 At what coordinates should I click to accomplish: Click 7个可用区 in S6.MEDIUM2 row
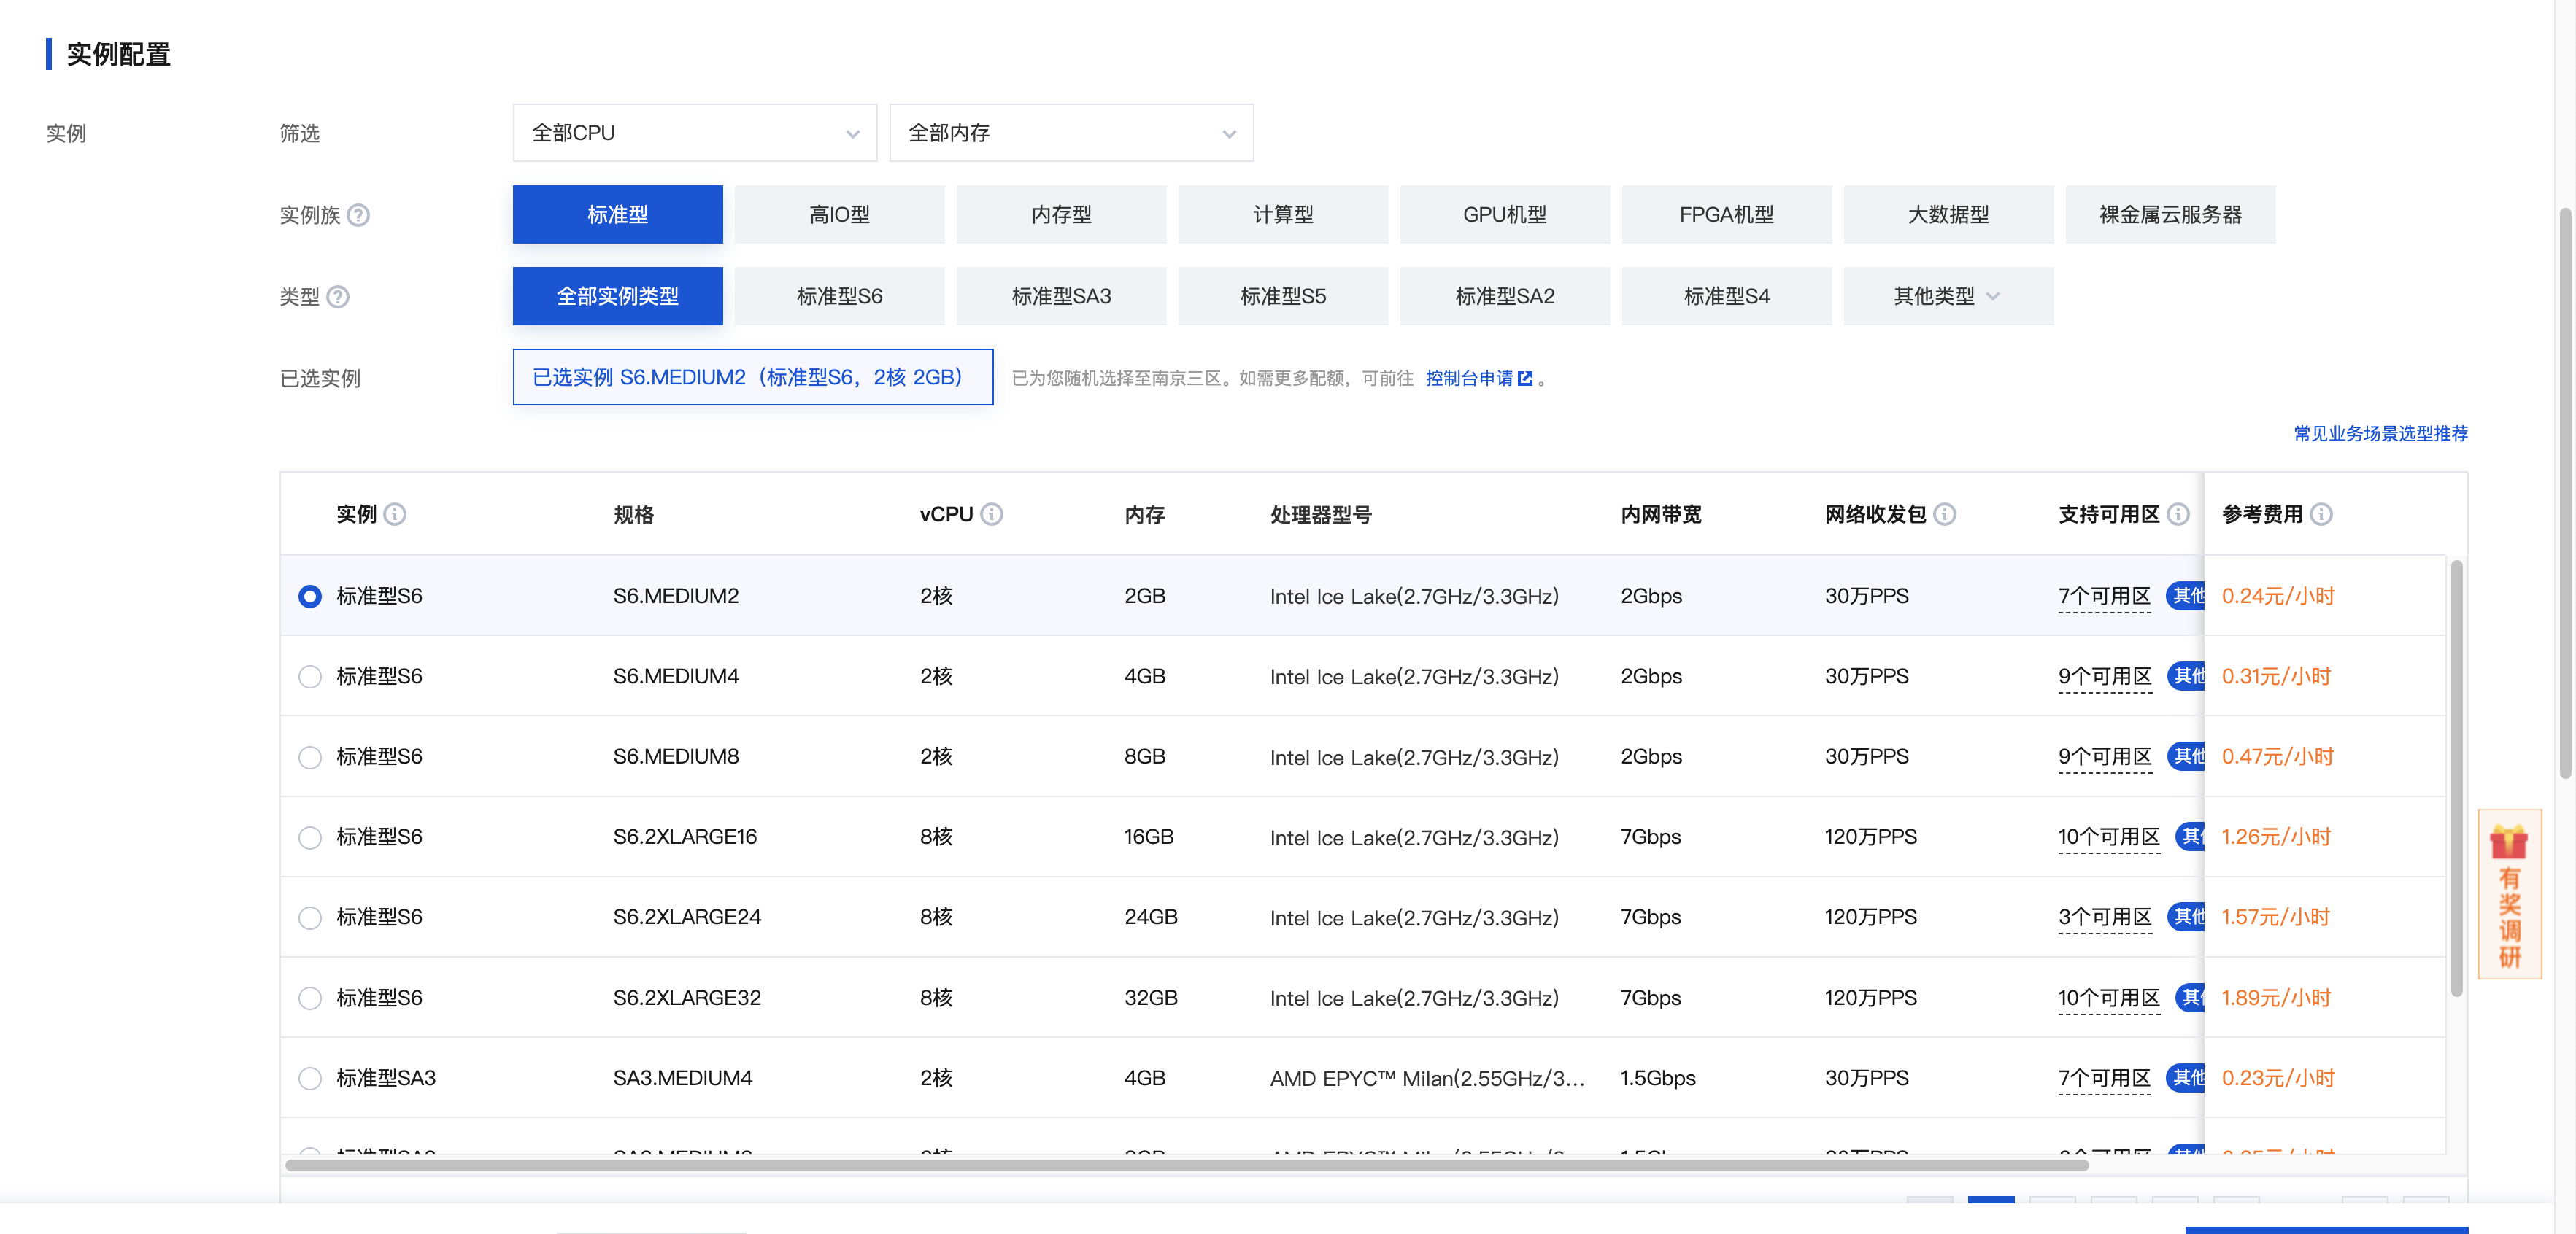2104,597
